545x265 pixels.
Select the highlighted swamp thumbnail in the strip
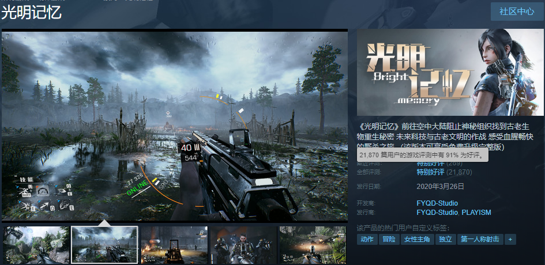click(104, 245)
